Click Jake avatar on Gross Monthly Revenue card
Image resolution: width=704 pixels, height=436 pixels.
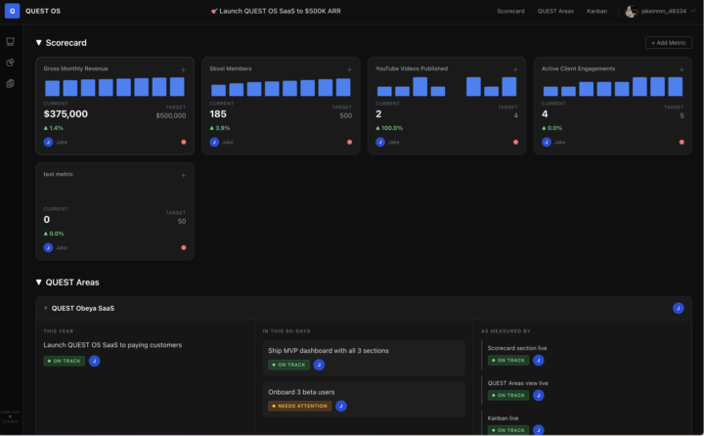pyautogui.click(x=48, y=142)
